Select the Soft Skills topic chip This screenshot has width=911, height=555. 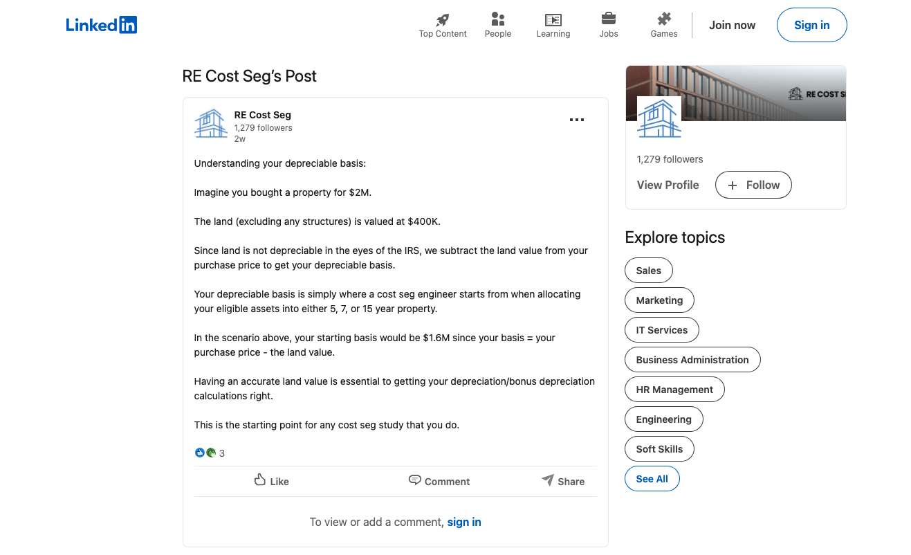[659, 449]
